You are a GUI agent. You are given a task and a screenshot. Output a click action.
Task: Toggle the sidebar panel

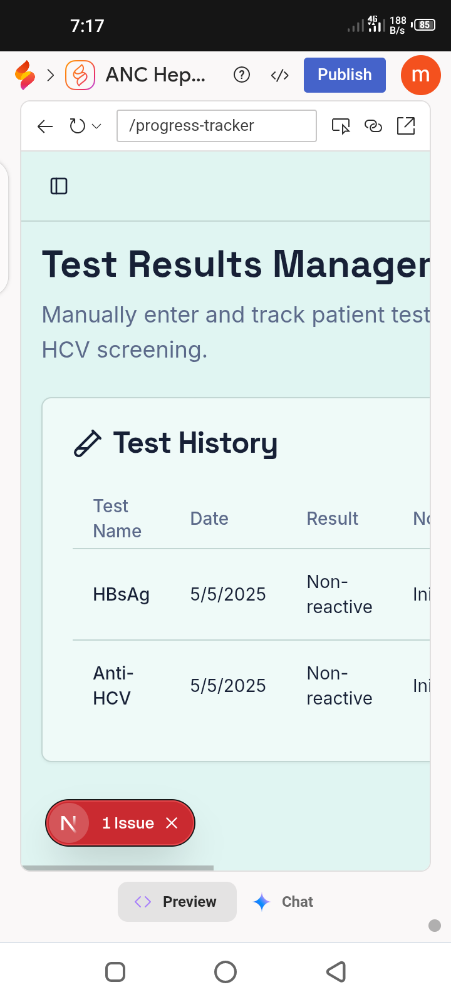59,186
